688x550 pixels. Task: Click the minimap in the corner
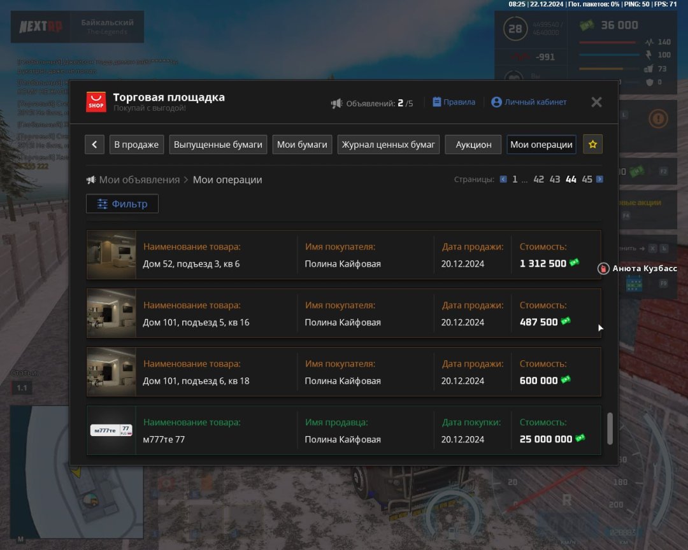click(x=77, y=472)
